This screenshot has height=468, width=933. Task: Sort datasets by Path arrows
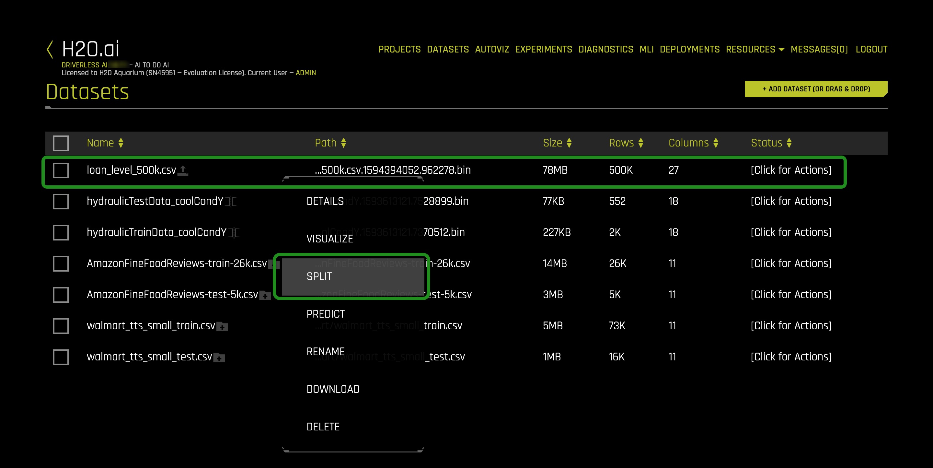coord(344,143)
